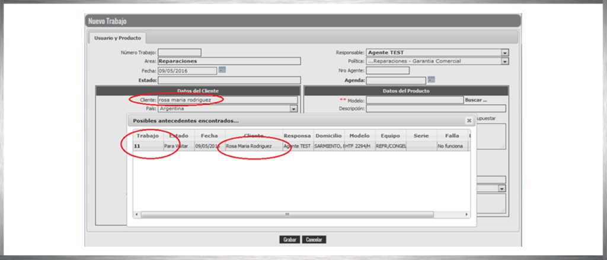Click the Modelo input field
This screenshot has height=260, width=607.
(x=414, y=100)
